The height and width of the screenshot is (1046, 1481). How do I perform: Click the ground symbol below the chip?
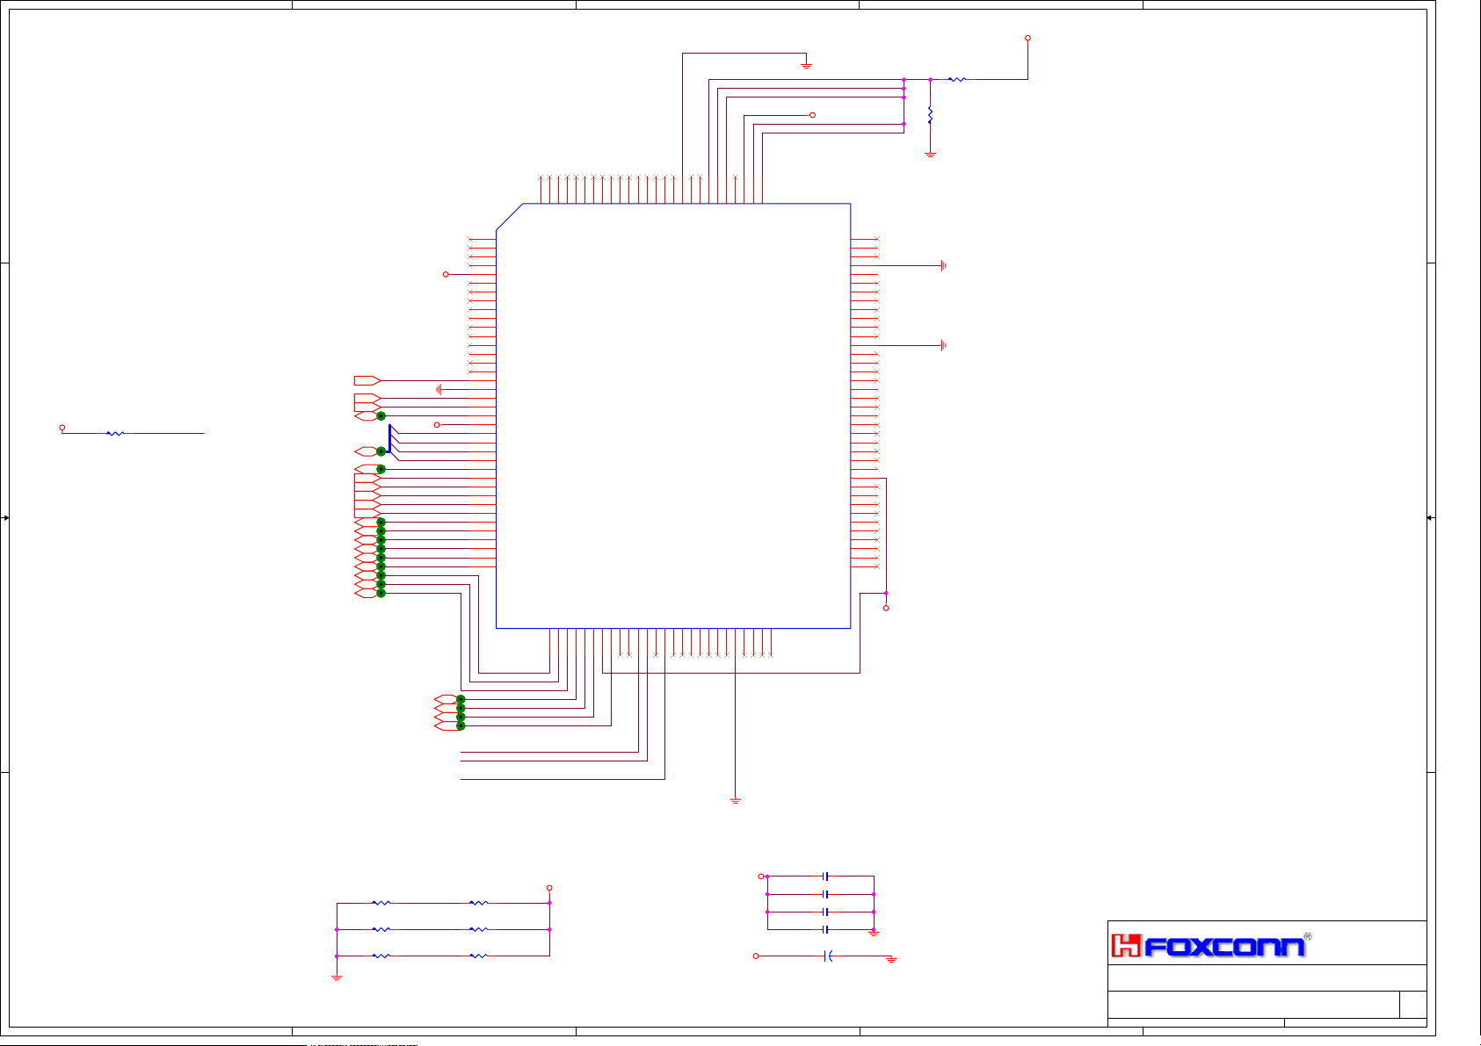736,800
